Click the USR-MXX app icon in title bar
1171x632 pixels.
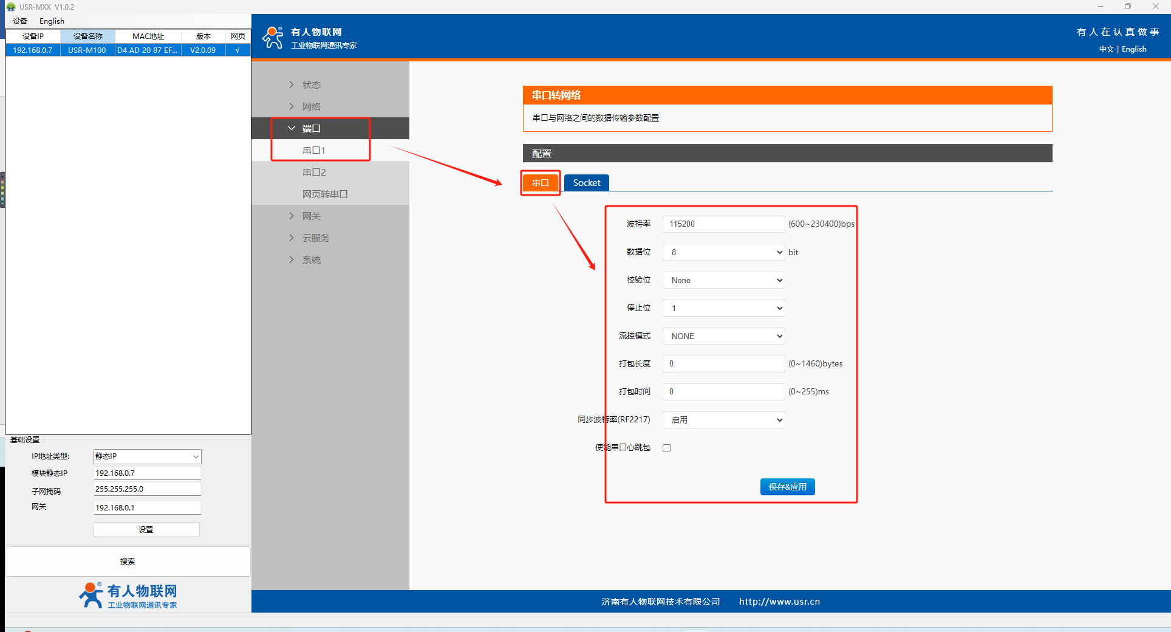click(10, 7)
